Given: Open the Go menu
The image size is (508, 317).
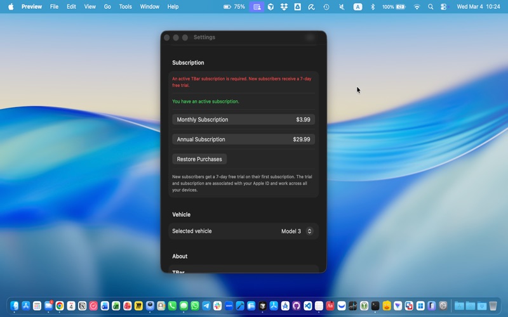Looking at the screenshot, I should pos(107,6).
